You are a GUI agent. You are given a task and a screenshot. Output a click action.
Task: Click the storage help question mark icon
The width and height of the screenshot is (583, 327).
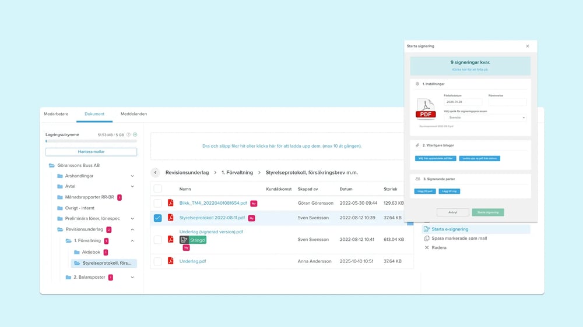[129, 134]
